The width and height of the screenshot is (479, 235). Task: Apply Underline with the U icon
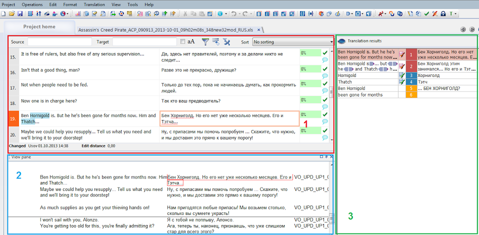275,13
